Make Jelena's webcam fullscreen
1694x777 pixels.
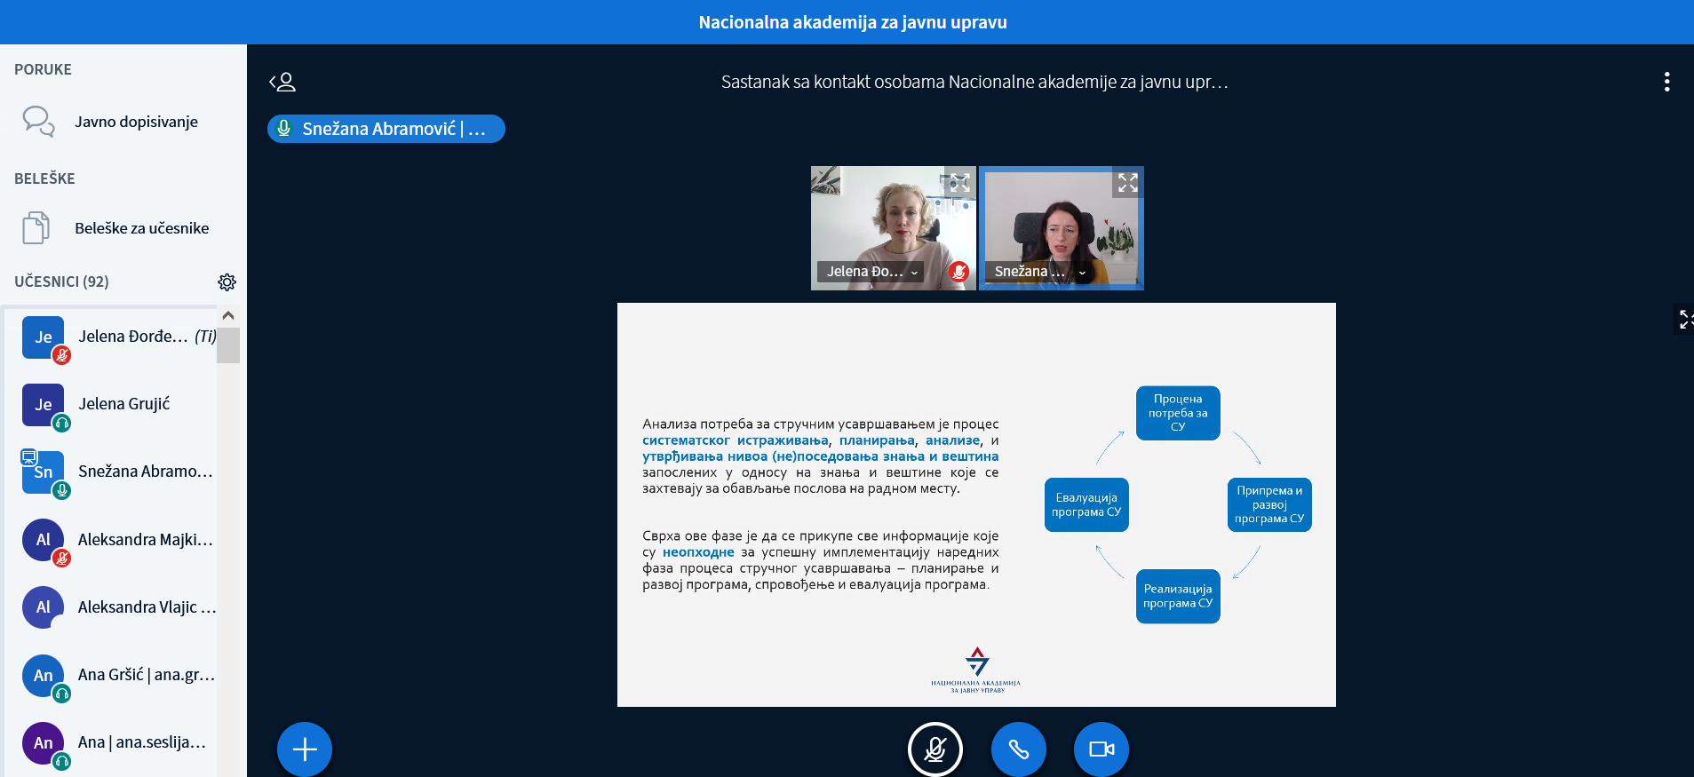tap(959, 184)
